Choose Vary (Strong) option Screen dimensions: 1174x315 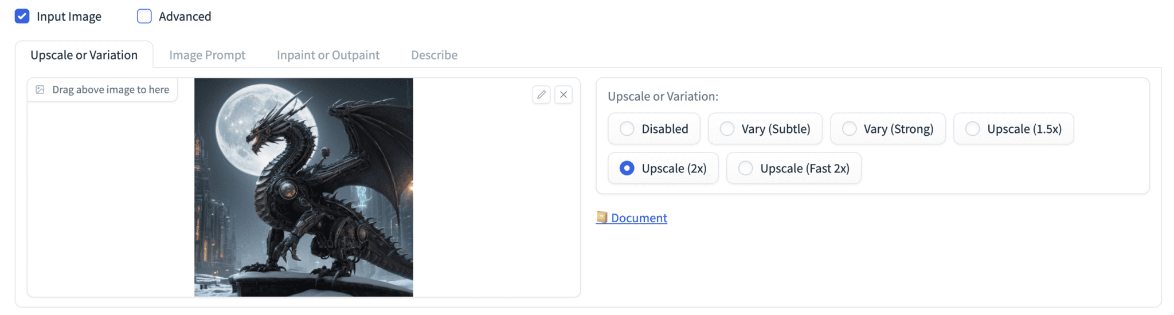point(850,129)
